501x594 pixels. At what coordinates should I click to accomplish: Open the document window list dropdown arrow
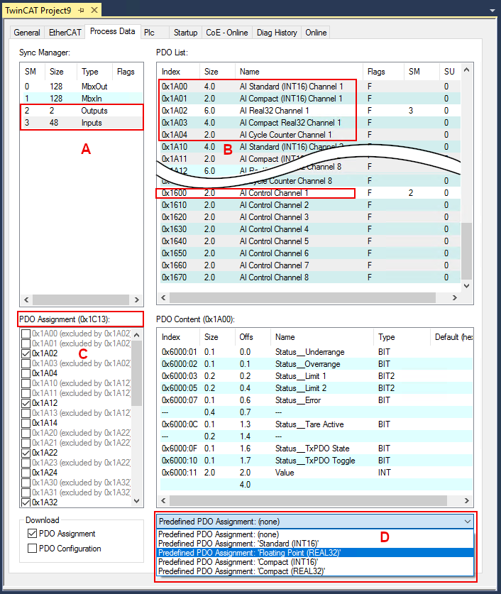click(492, 11)
